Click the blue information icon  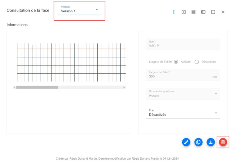tap(174, 12)
